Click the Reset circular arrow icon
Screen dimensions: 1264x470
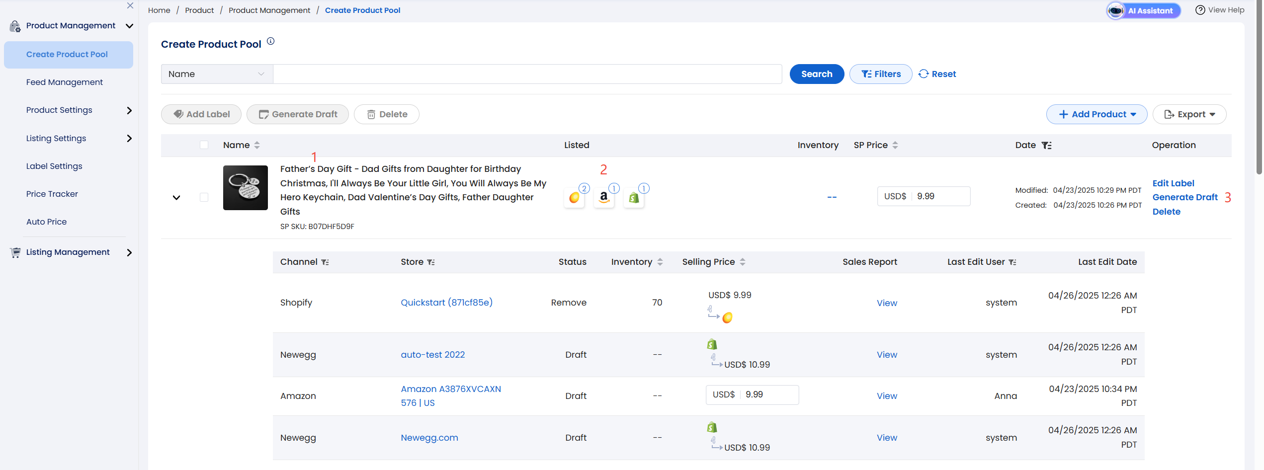point(924,74)
